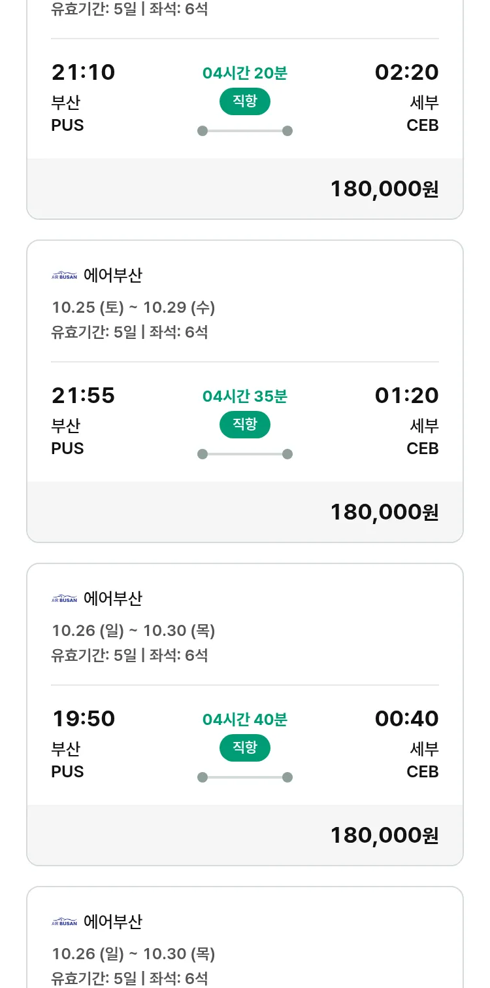The width and height of the screenshot is (490, 988).
Task: Tap route line under the 04시간 20분 flight
Action: click(x=245, y=131)
